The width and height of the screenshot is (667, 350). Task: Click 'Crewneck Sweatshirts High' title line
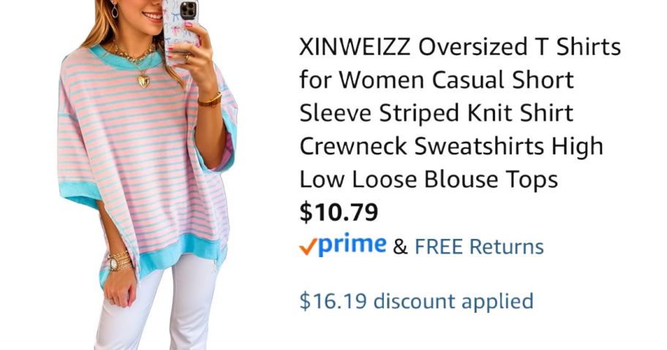point(451,147)
